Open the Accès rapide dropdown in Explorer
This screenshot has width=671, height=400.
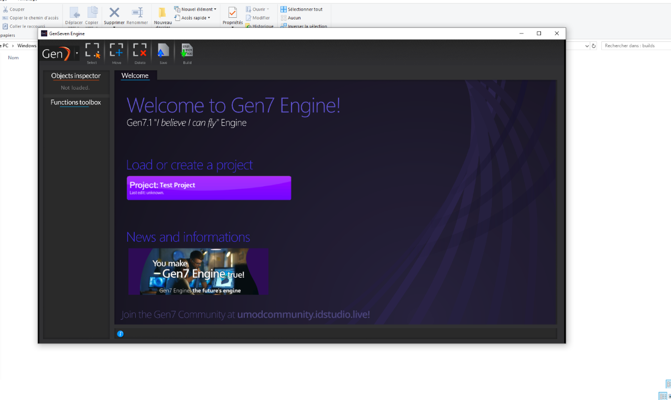pos(192,18)
